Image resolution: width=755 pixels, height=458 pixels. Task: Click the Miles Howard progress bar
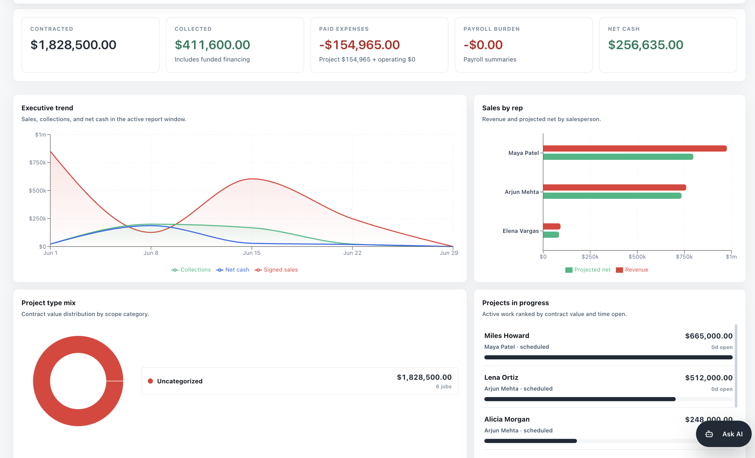click(x=608, y=358)
